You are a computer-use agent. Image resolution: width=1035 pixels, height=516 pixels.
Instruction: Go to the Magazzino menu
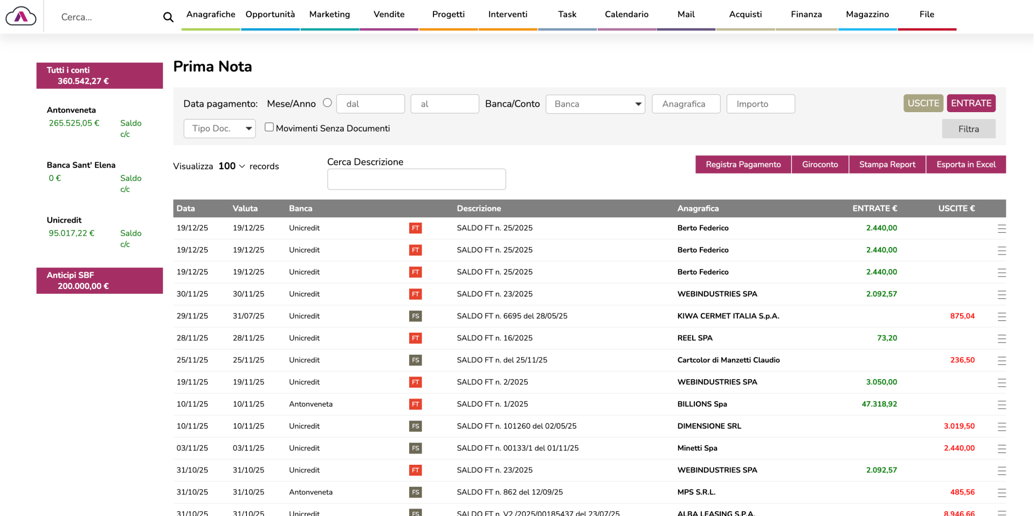(867, 15)
